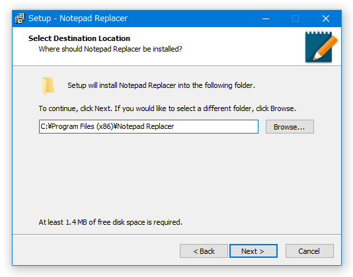The height and width of the screenshot is (277, 353).
Task: Click the 'To continue, click Next' instruction
Action: (x=167, y=108)
